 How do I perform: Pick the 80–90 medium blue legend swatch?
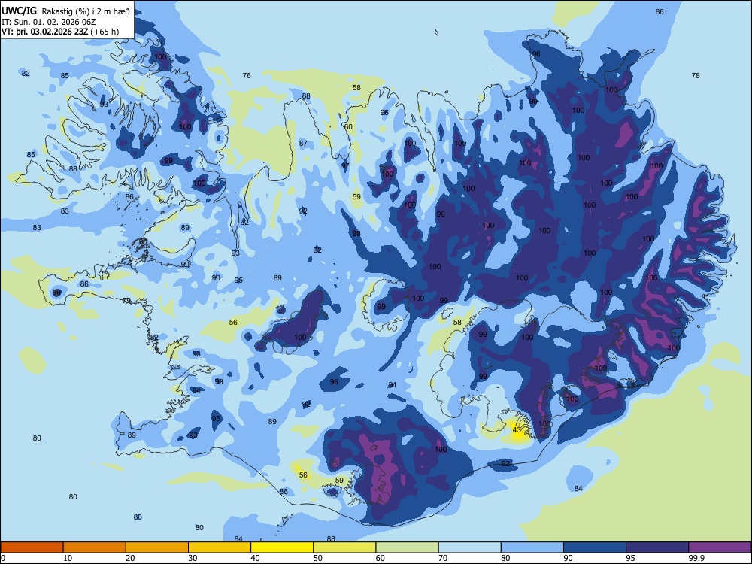tap(532, 547)
